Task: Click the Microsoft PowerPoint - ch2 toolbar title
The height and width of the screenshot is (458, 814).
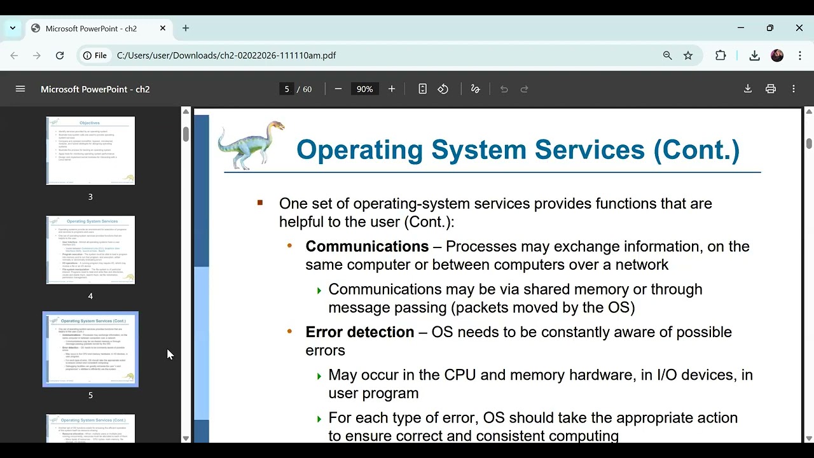Action: click(95, 89)
